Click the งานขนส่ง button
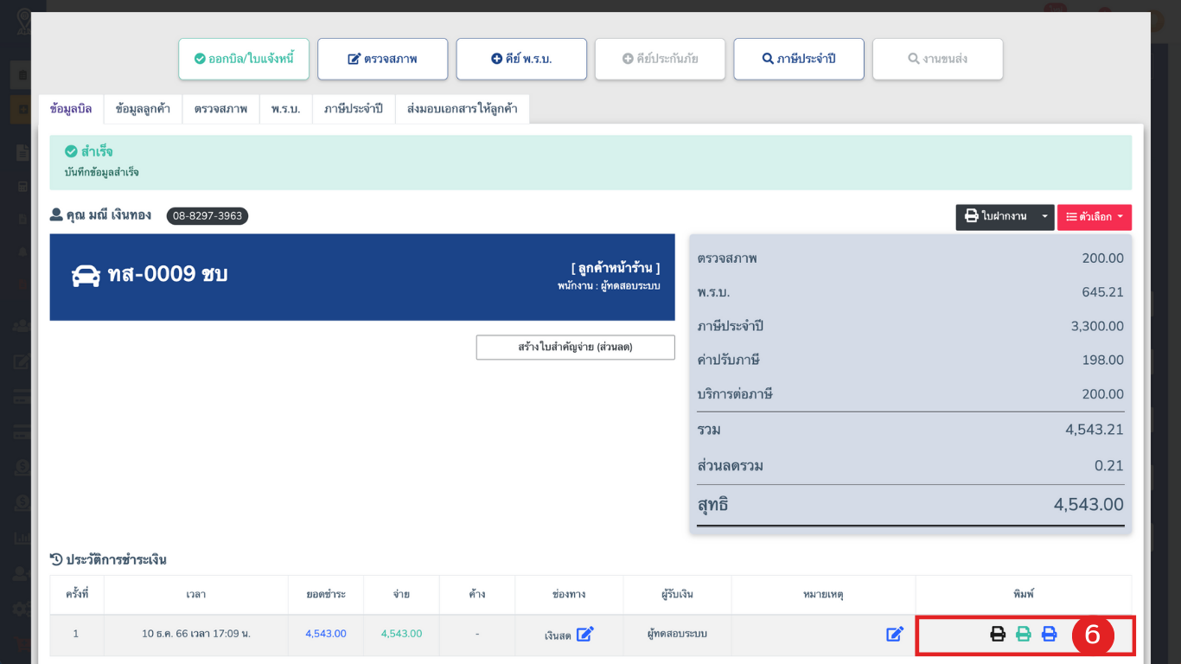The height and width of the screenshot is (664, 1181). point(938,59)
